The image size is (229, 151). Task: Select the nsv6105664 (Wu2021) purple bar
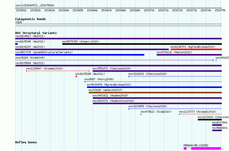(x=118, y=66)
